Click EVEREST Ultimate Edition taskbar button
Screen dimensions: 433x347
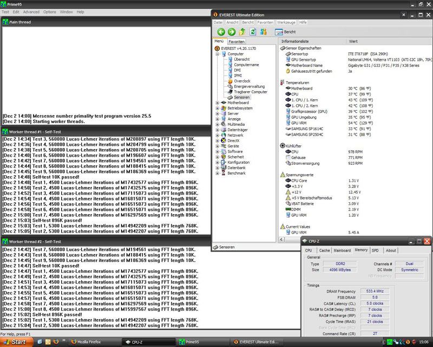tap(257, 342)
